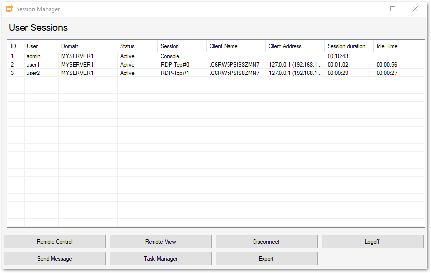
Task: Launch Task Manager button
Action: pyautogui.click(x=160, y=259)
